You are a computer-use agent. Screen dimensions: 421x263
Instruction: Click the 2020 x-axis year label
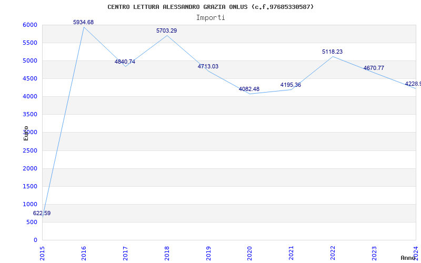[249, 253]
